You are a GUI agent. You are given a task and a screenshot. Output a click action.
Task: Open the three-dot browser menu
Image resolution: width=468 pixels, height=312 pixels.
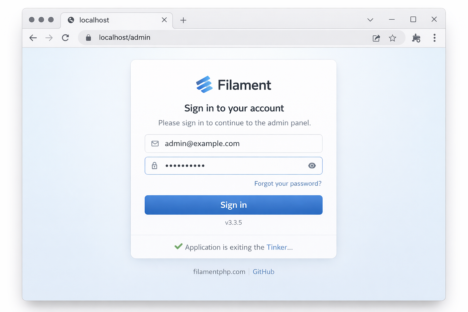point(435,38)
